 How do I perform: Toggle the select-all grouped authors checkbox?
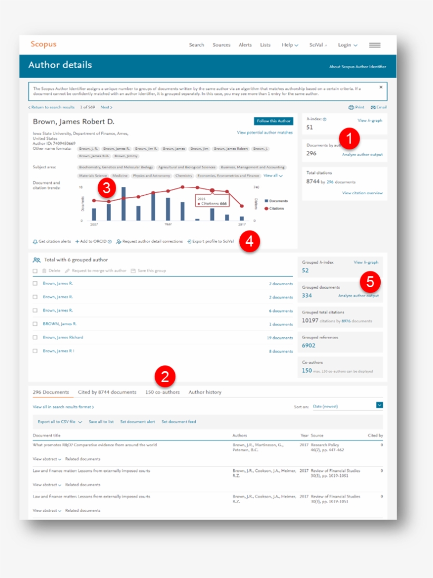pyautogui.click(x=35, y=271)
